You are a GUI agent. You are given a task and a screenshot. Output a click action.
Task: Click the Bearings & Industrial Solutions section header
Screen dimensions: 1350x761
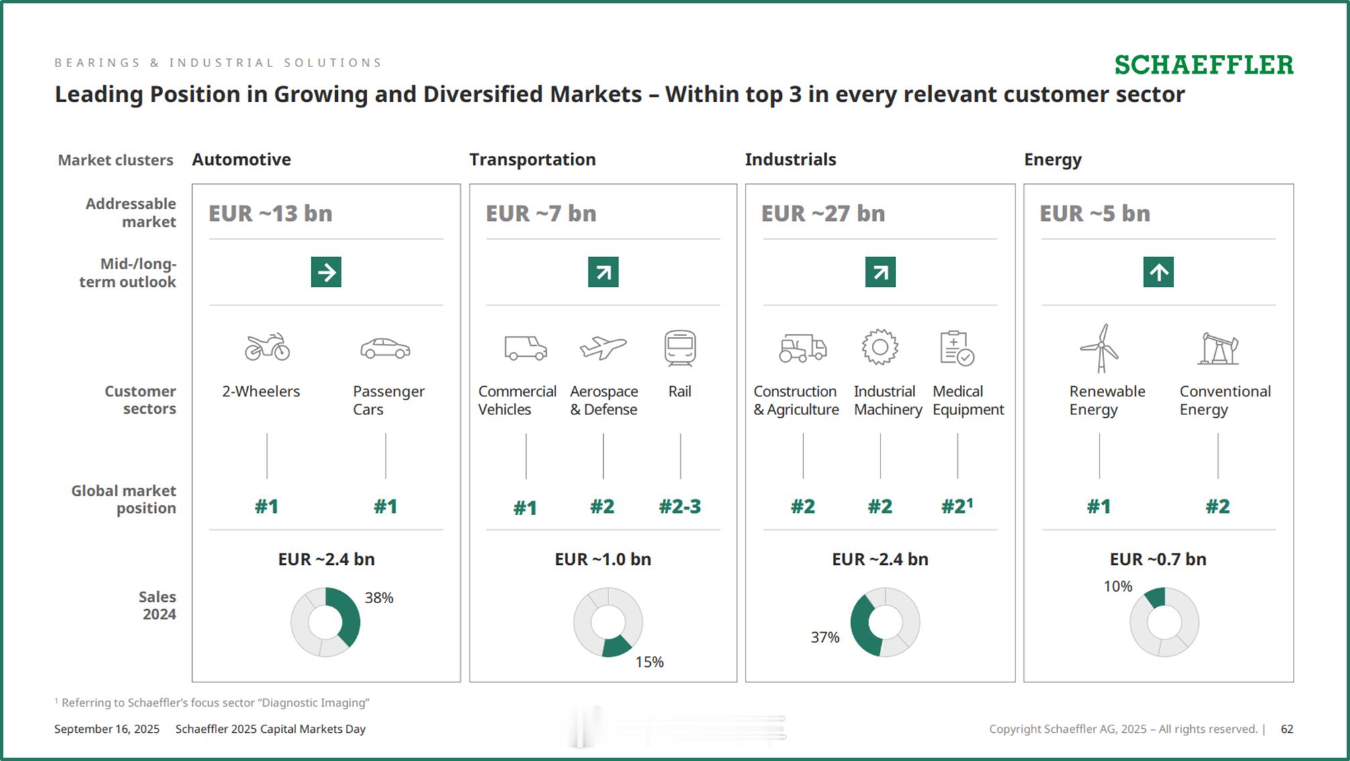click(x=218, y=62)
